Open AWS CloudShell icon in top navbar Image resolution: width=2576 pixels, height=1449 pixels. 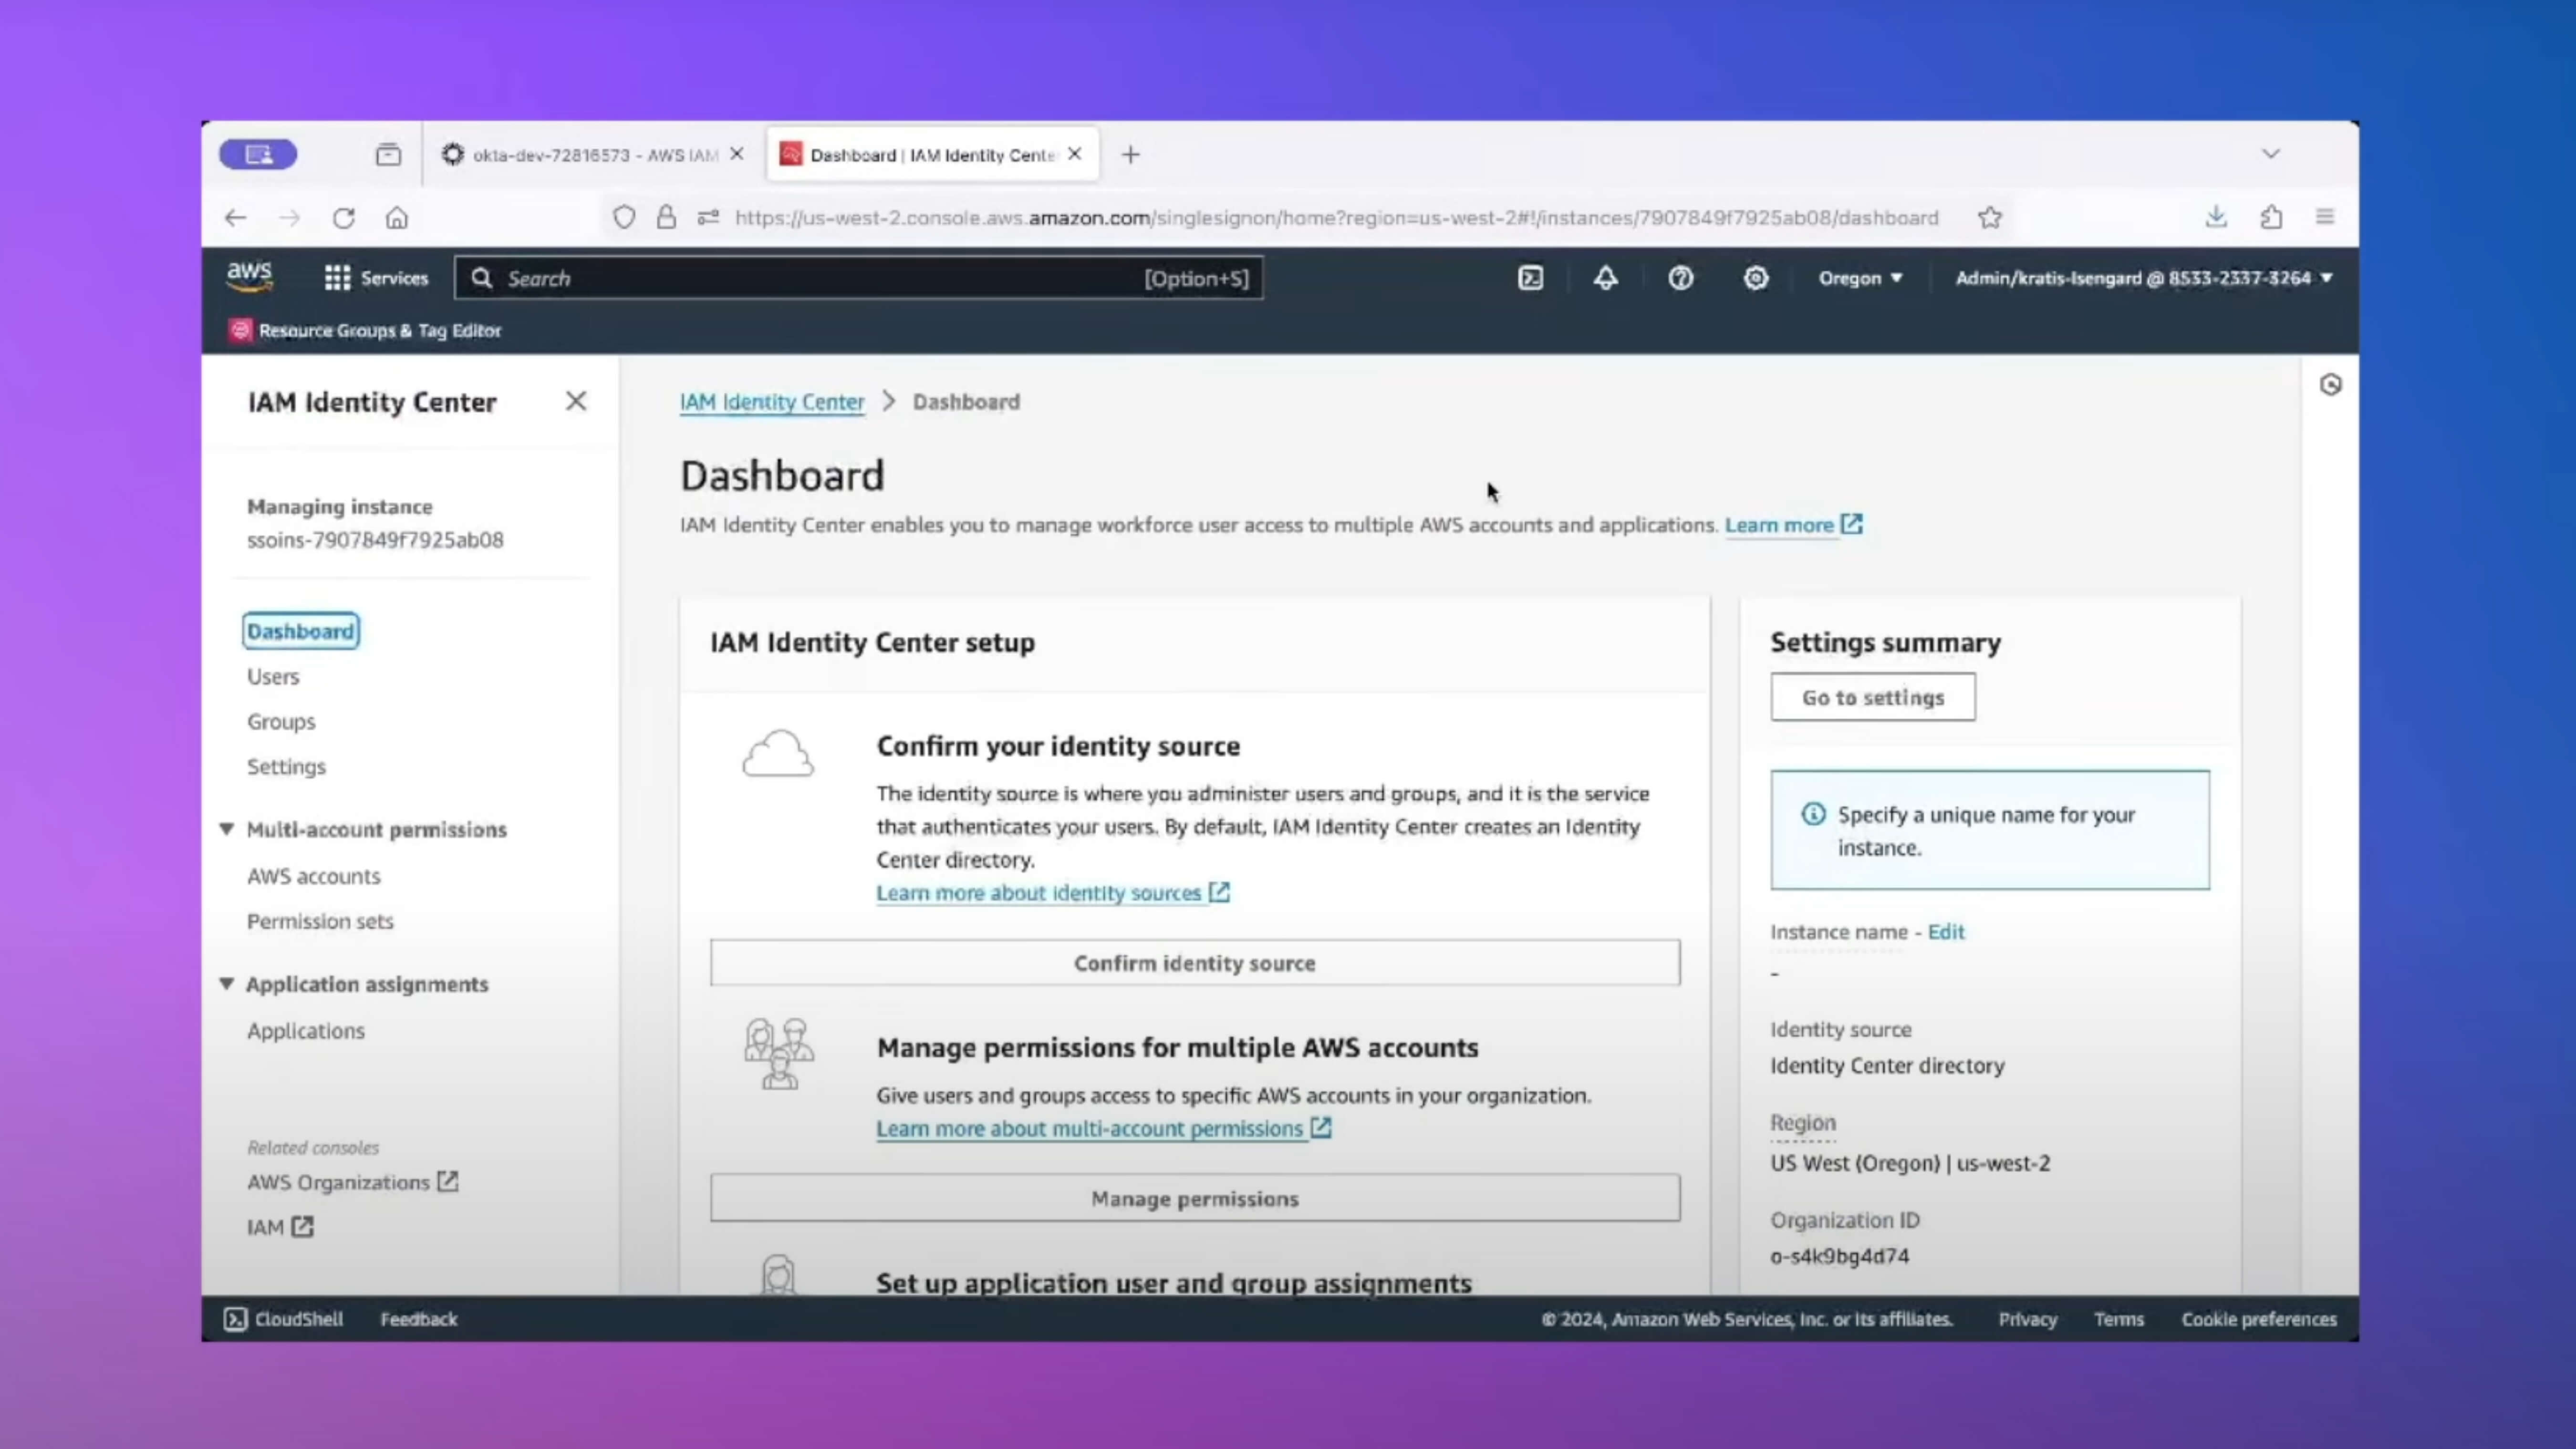(x=1530, y=278)
